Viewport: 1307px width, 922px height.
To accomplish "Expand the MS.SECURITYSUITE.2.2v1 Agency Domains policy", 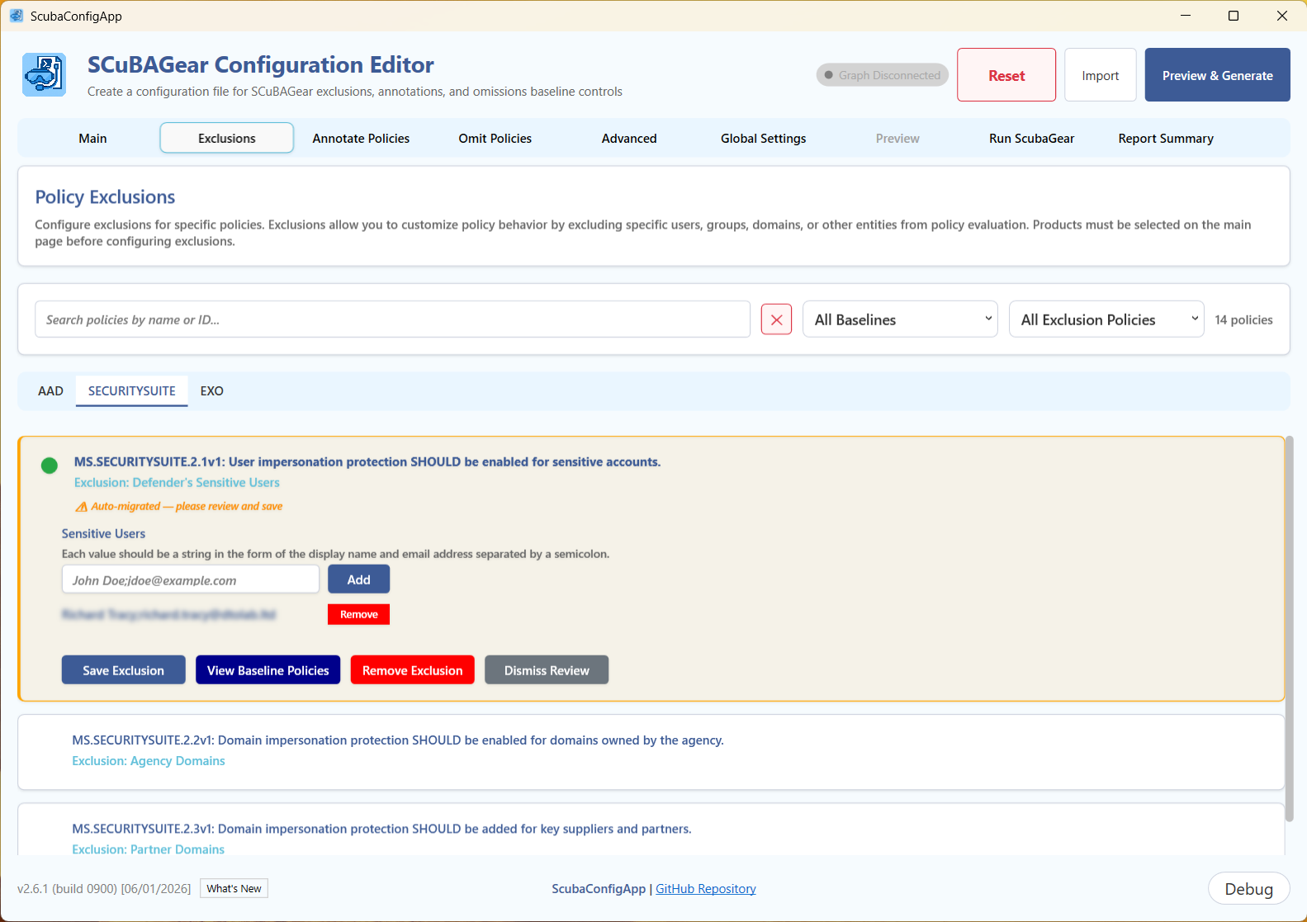I will [x=651, y=752].
